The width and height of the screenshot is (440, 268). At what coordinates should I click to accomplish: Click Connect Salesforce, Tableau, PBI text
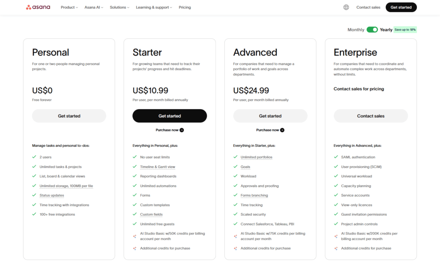pos(267,224)
